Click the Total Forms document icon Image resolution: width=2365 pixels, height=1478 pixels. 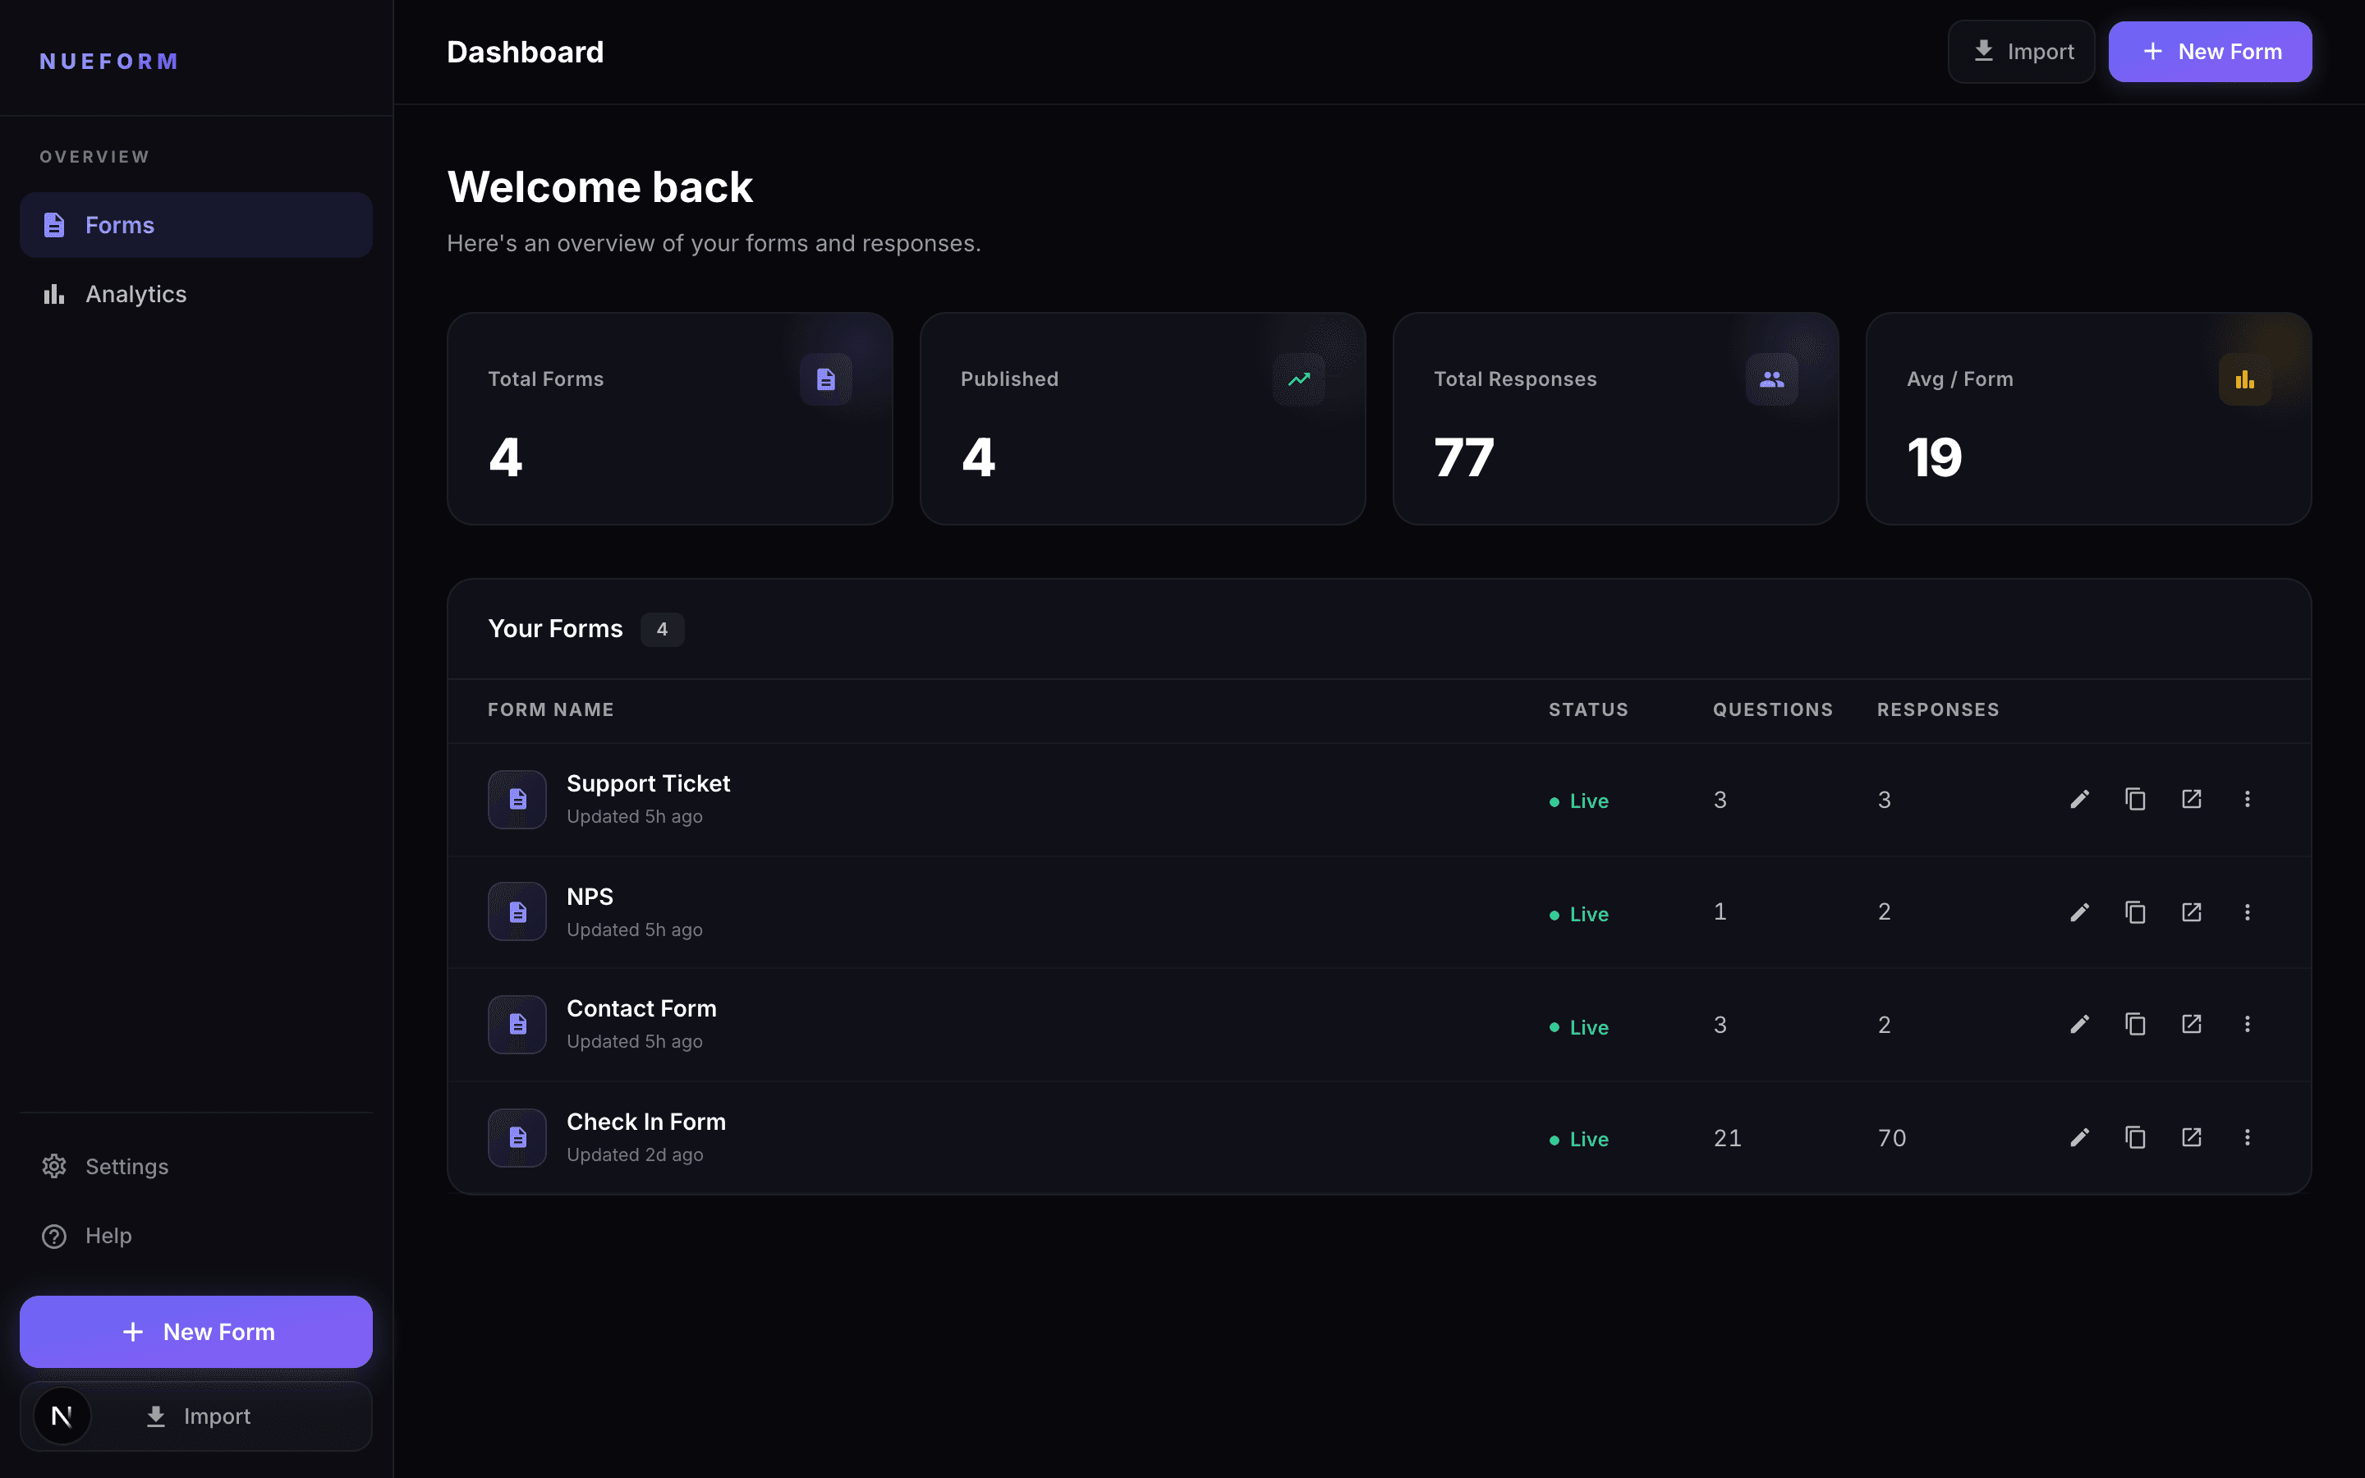[x=826, y=379]
